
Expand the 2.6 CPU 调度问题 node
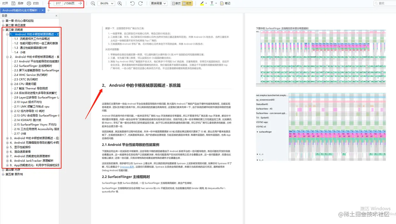[x=12, y=84]
